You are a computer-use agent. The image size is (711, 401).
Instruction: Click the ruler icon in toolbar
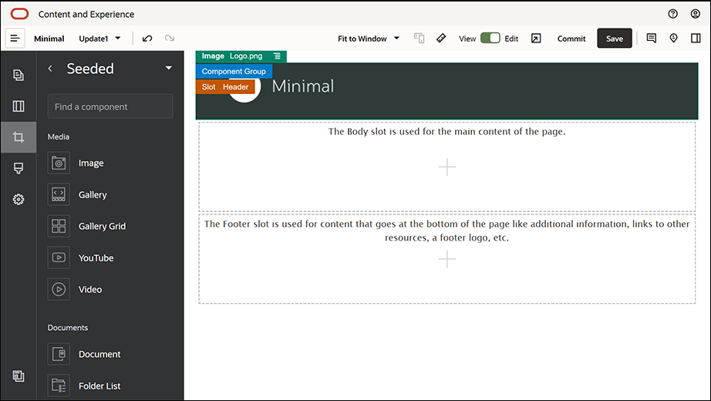[x=441, y=39]
